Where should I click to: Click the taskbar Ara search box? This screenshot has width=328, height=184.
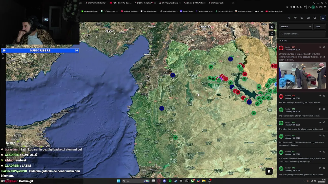[x=136, y=181]
